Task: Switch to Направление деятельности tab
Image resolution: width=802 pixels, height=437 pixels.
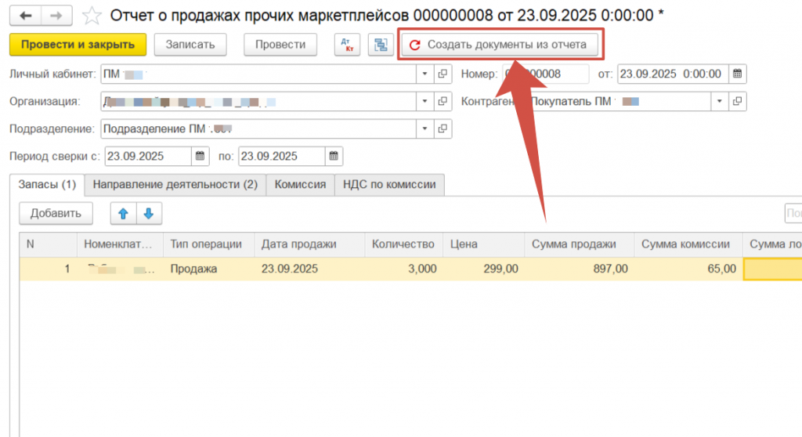Action: (175, 185)
